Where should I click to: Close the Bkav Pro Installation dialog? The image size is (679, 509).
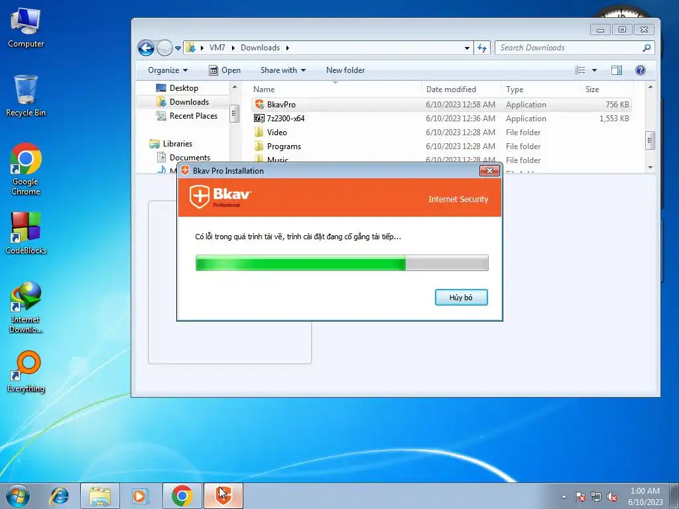490,170
